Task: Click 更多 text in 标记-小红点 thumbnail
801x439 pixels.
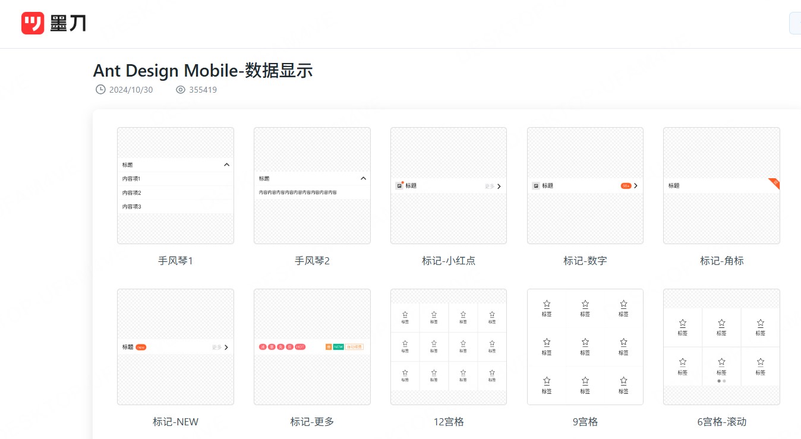Action: click(490, 186)
